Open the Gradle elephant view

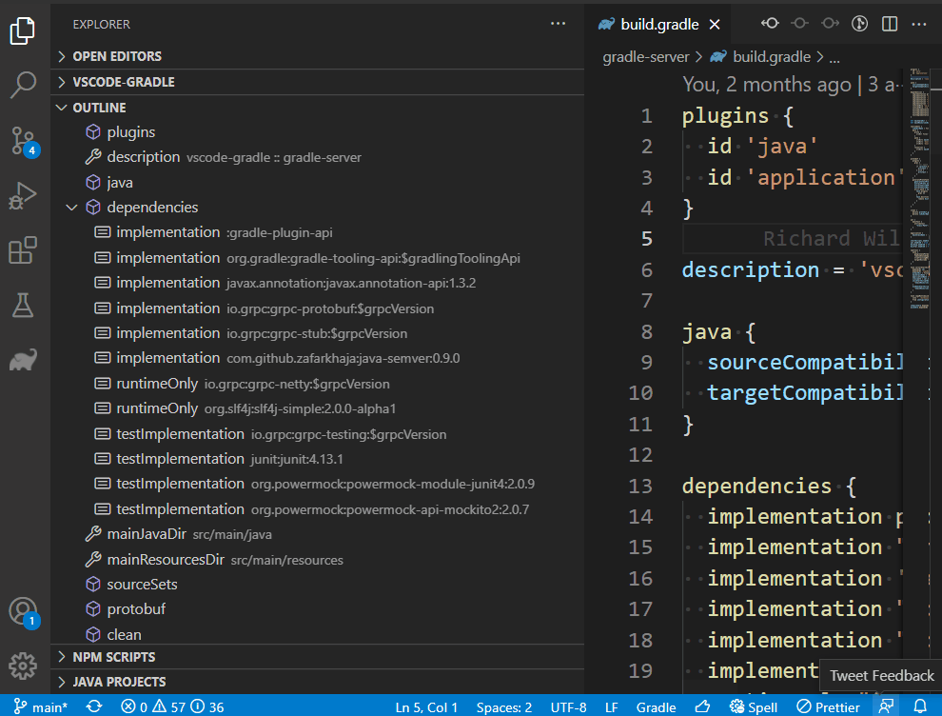23,360
